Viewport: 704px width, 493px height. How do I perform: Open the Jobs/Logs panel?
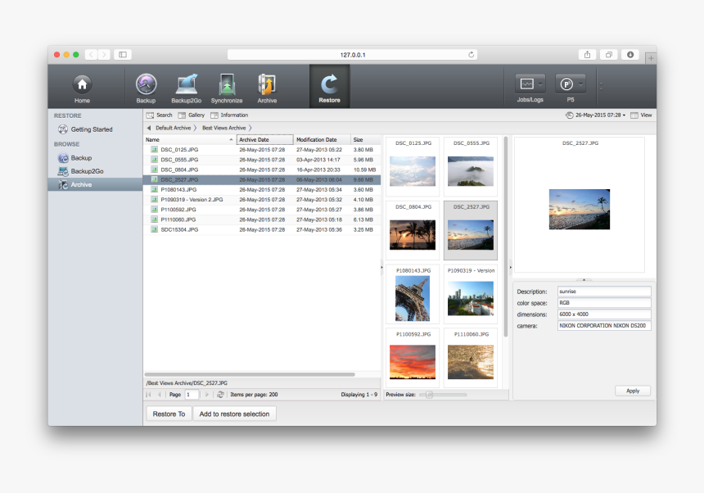pos(528,84)
